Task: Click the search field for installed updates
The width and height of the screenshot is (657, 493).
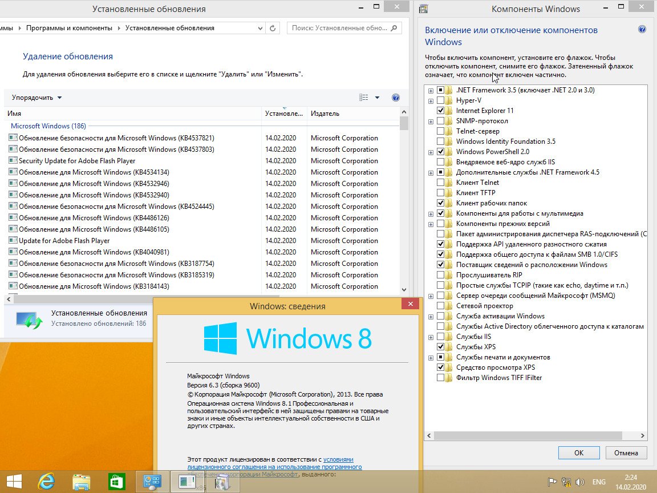Action: [339, 28]
